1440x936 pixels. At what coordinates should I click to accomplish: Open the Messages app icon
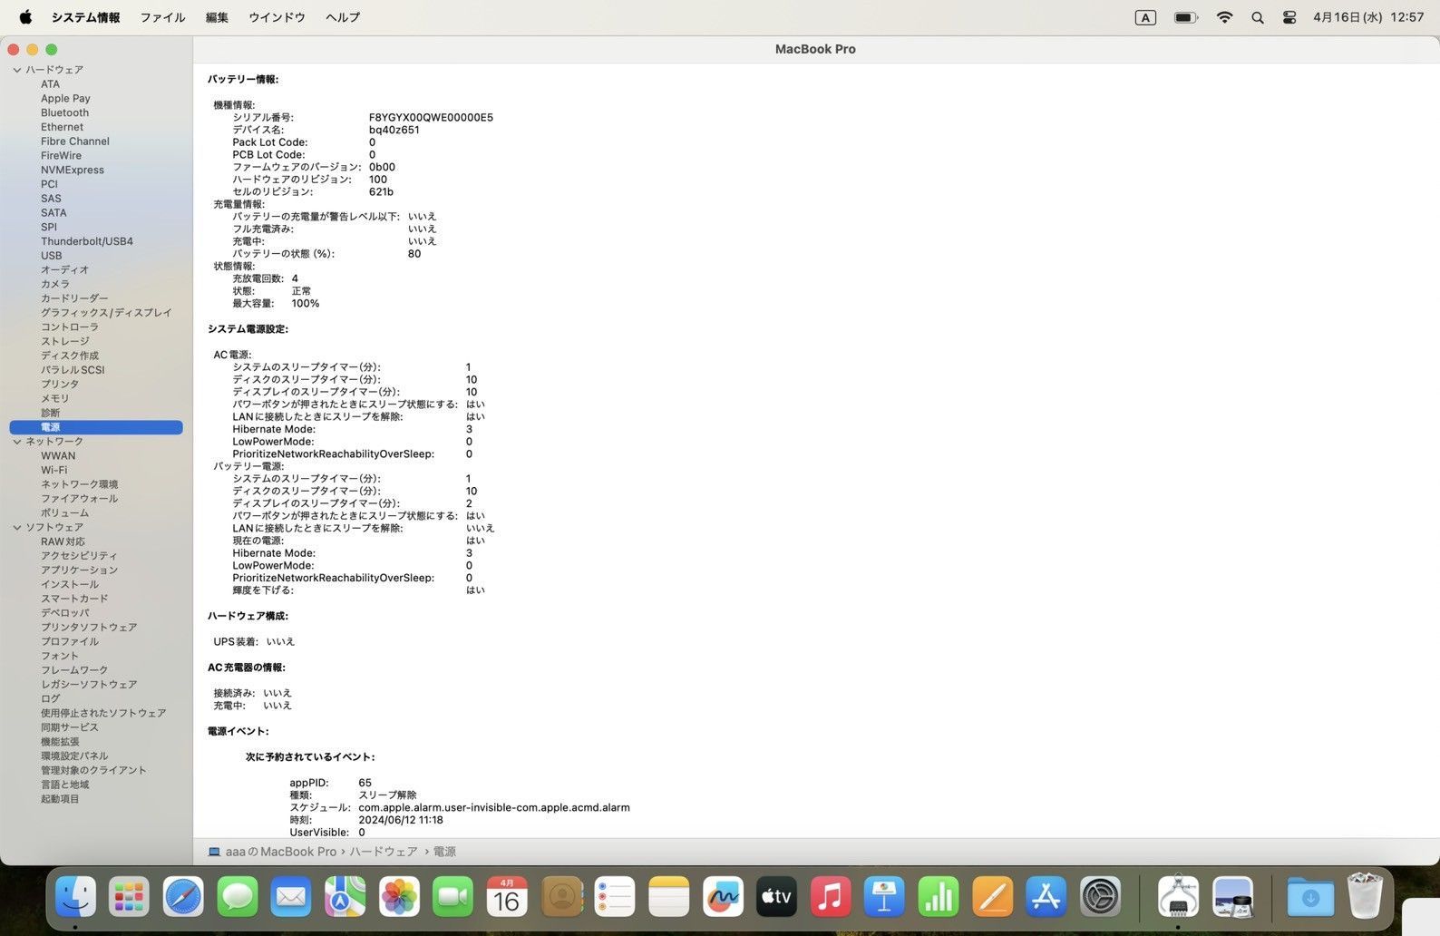tap(238, 897)
